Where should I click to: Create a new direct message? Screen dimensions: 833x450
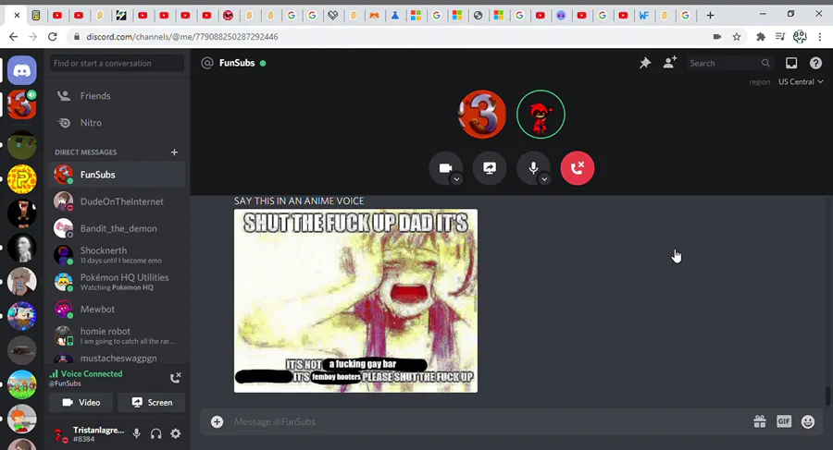(174, 152)
